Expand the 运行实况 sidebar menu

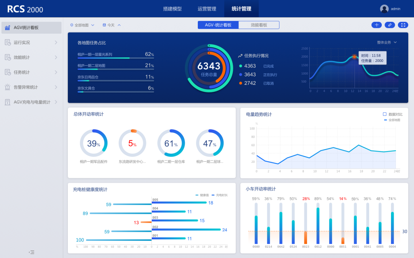click(31, 42)
